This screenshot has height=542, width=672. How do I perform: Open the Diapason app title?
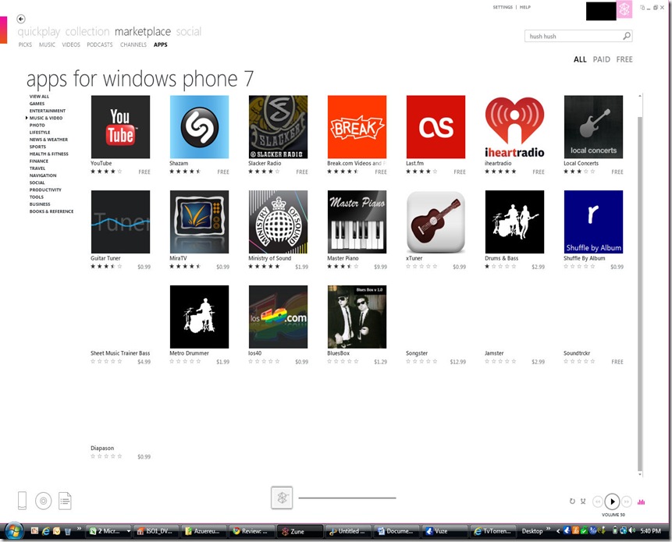(102, 448)
